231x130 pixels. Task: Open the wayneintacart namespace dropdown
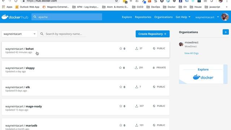pos(19,34)
